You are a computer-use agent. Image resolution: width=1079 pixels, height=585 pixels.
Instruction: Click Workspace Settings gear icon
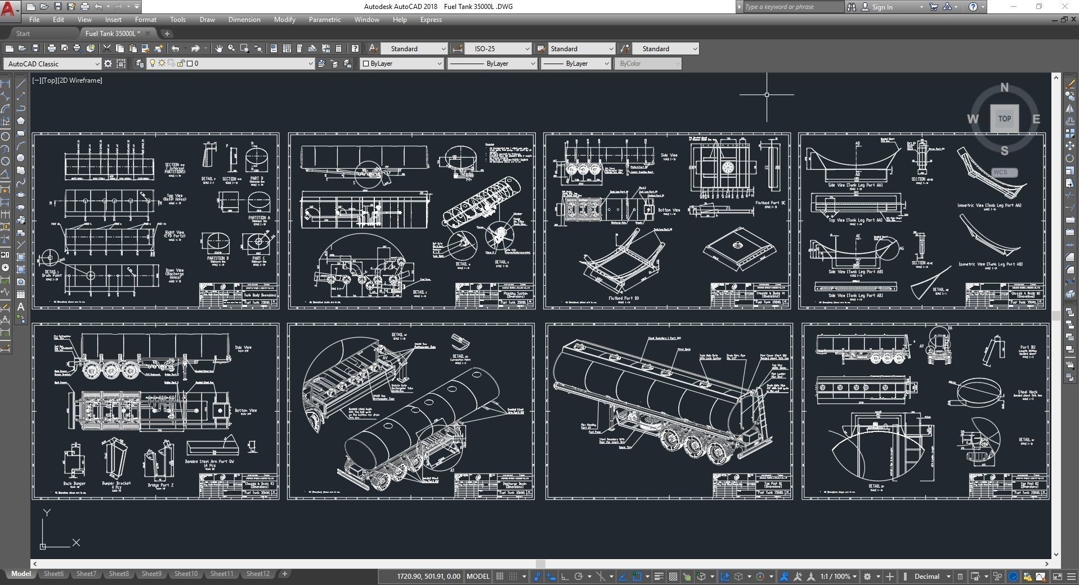[108, 64]
